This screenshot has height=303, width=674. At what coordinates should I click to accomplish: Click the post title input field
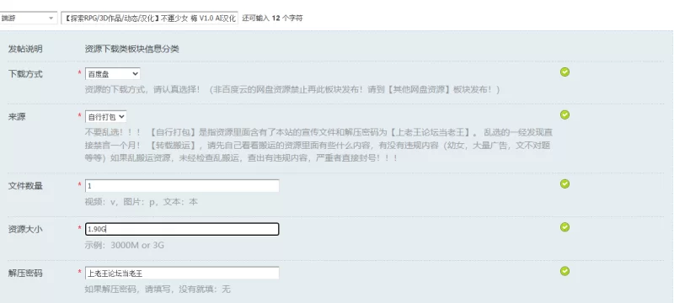pos(149,18)
